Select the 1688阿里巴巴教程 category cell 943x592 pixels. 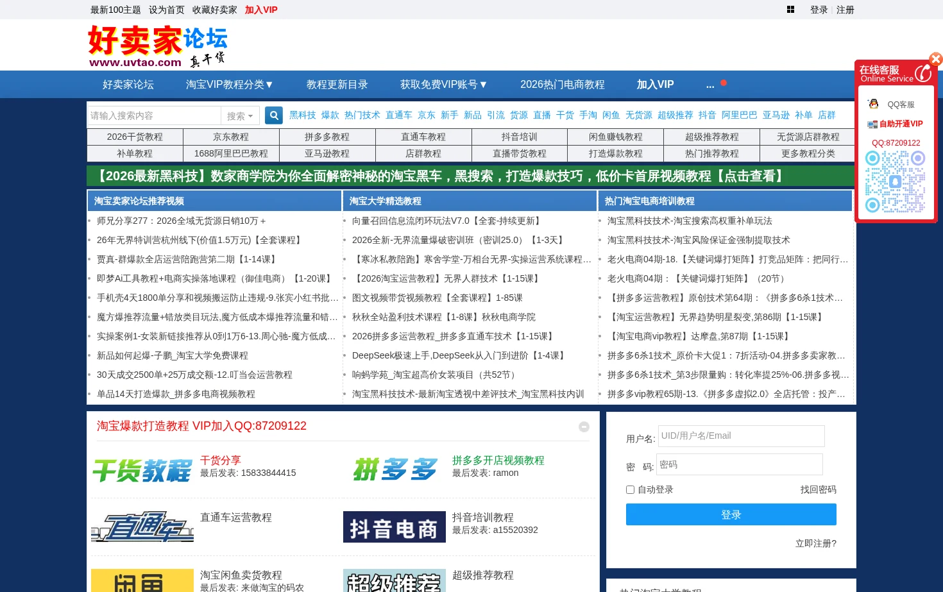click(231, 153)
